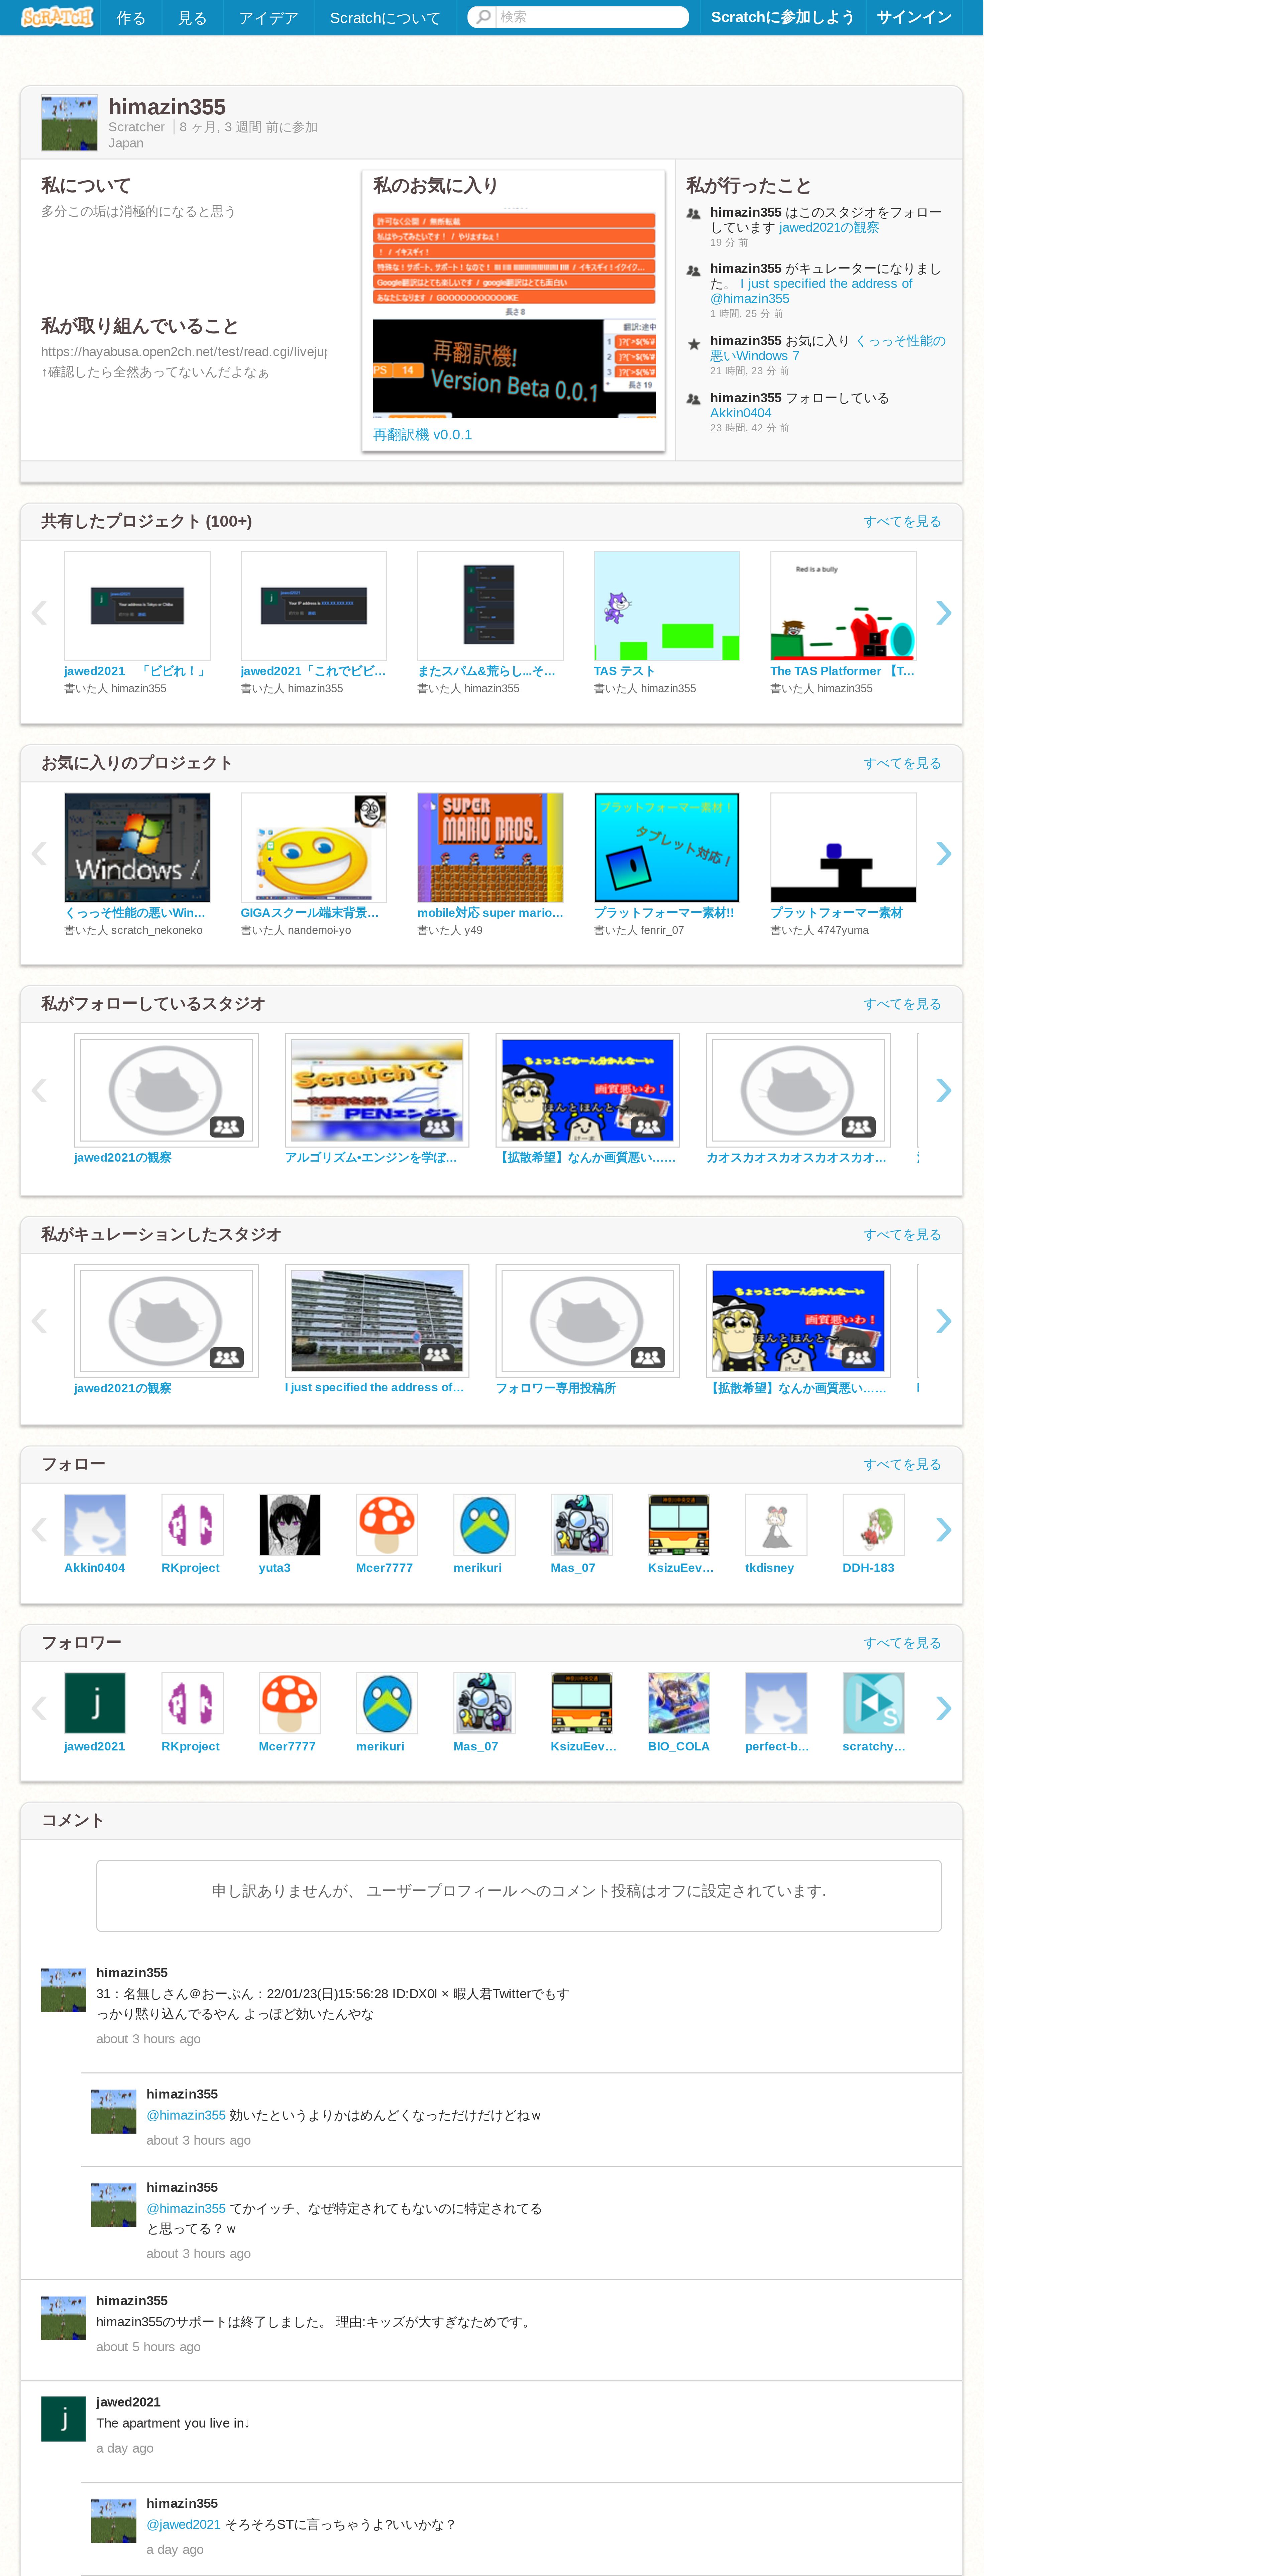Open the 見る menu item
Screen dimensions: 1288x2576
[192, 18]
